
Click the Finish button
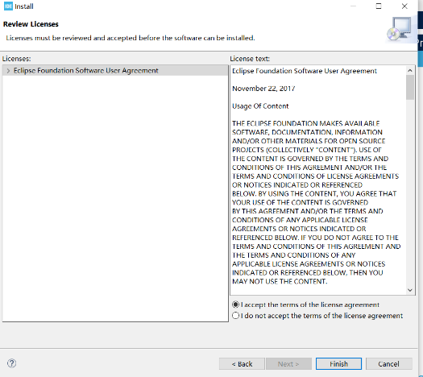[338, 364]
